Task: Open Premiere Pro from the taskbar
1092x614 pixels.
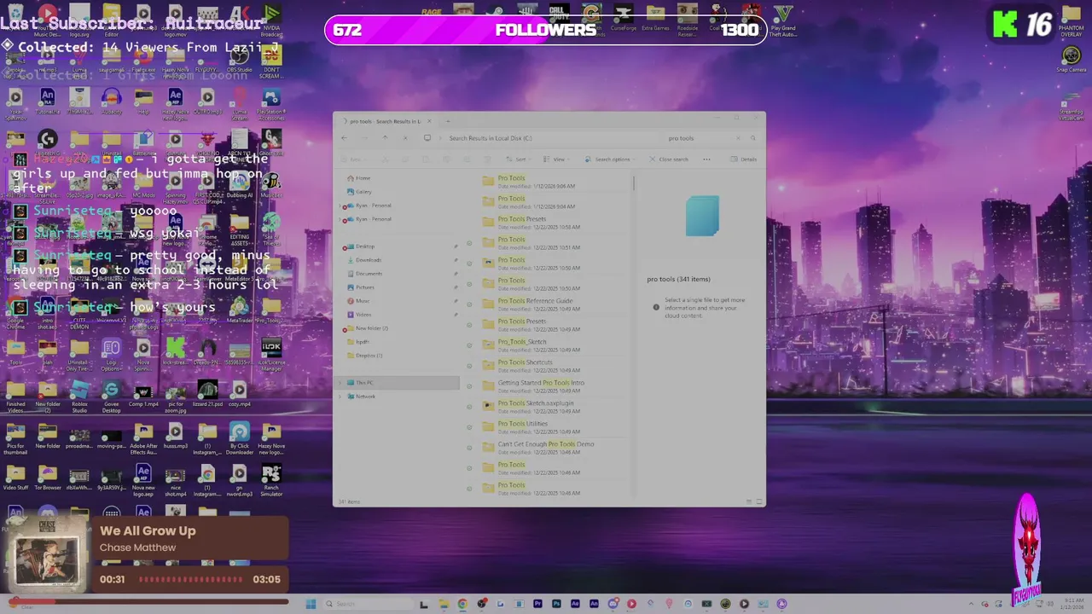Action: pyautogui.click(x=537, y=604)
